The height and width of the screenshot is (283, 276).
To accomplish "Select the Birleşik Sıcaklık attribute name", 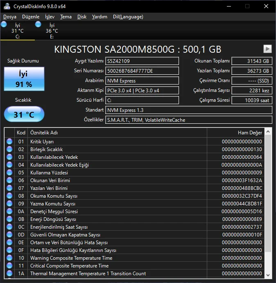I will (x=47, y=149).
